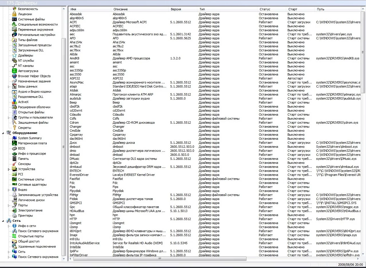Open Удаленные подключения icon

[14, 246]
